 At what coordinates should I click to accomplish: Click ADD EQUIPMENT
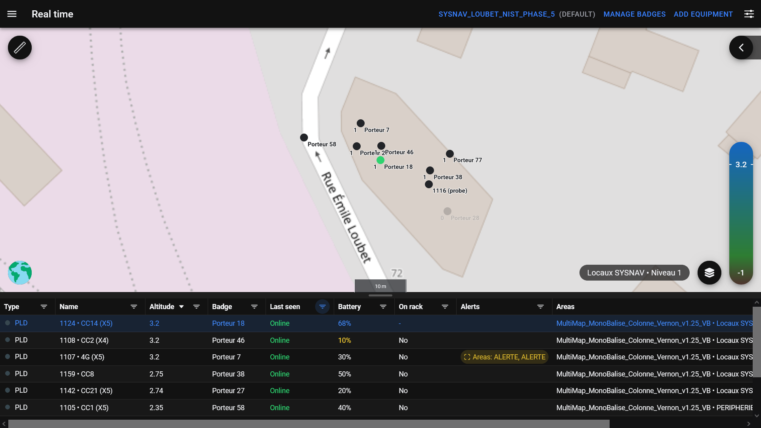click(x=703, y=14)
